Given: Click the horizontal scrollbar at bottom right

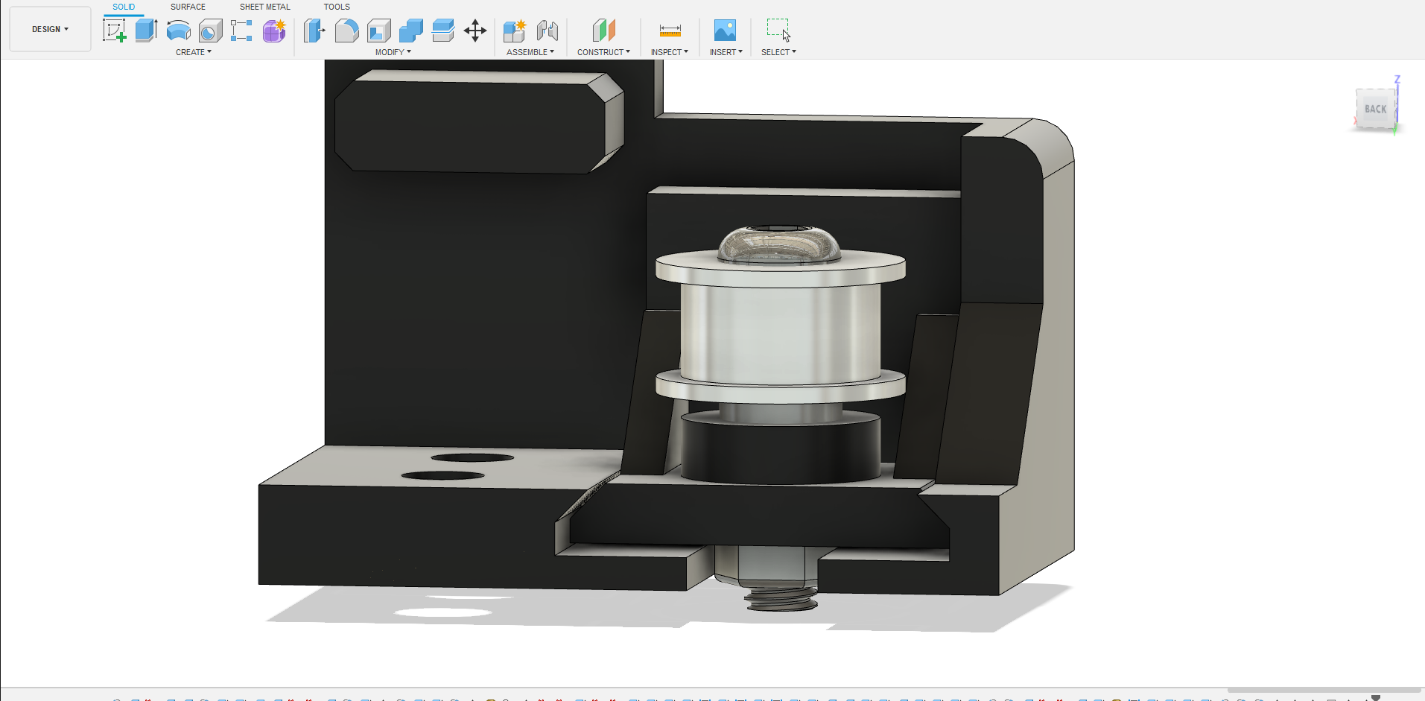Looking at the screenshot, I should click(x=1324, y=690).
